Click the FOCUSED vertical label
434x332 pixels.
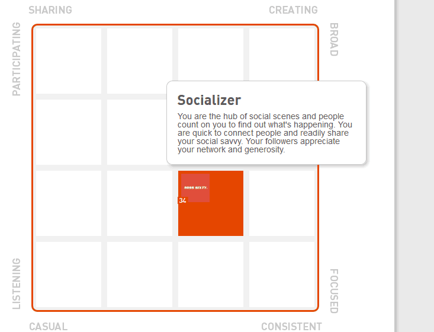click(334, 291)
